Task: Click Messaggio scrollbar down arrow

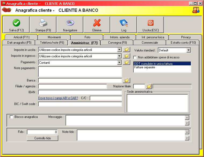Action: point(187,123)
